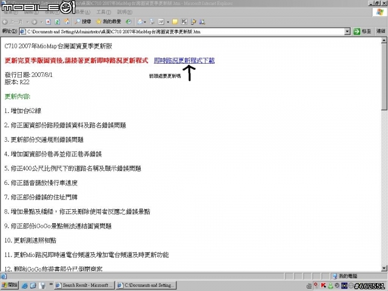Screen dimensions: 388x291
Task: Expand the Mail icon dropdown arrow
Action: [x=145, y=22]
